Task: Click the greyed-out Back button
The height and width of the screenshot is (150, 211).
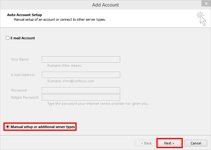Action: 146,143
